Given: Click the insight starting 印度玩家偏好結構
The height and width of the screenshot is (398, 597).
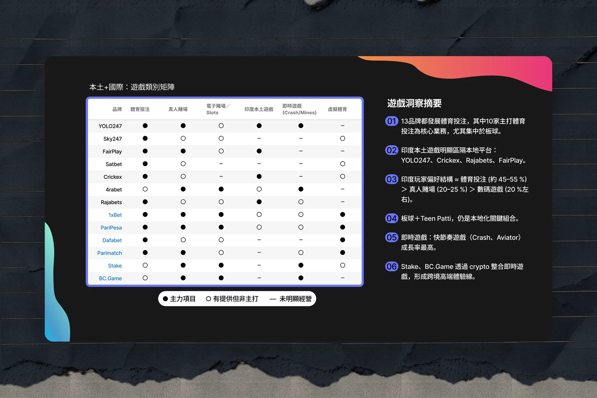Looking at the screenshot, I should [465, 189].
